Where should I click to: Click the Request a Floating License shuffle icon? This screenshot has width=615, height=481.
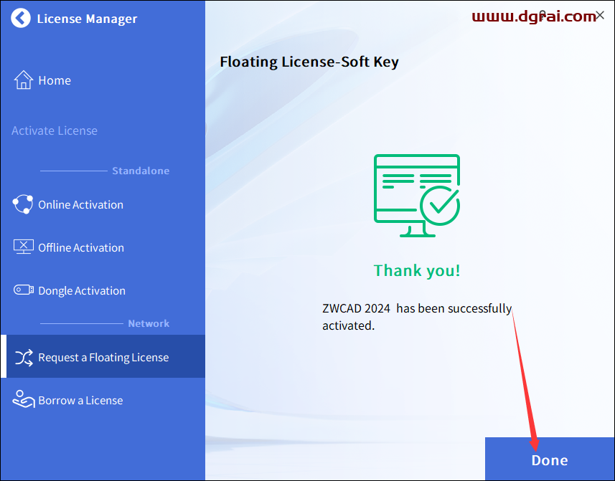click(24, 358)
